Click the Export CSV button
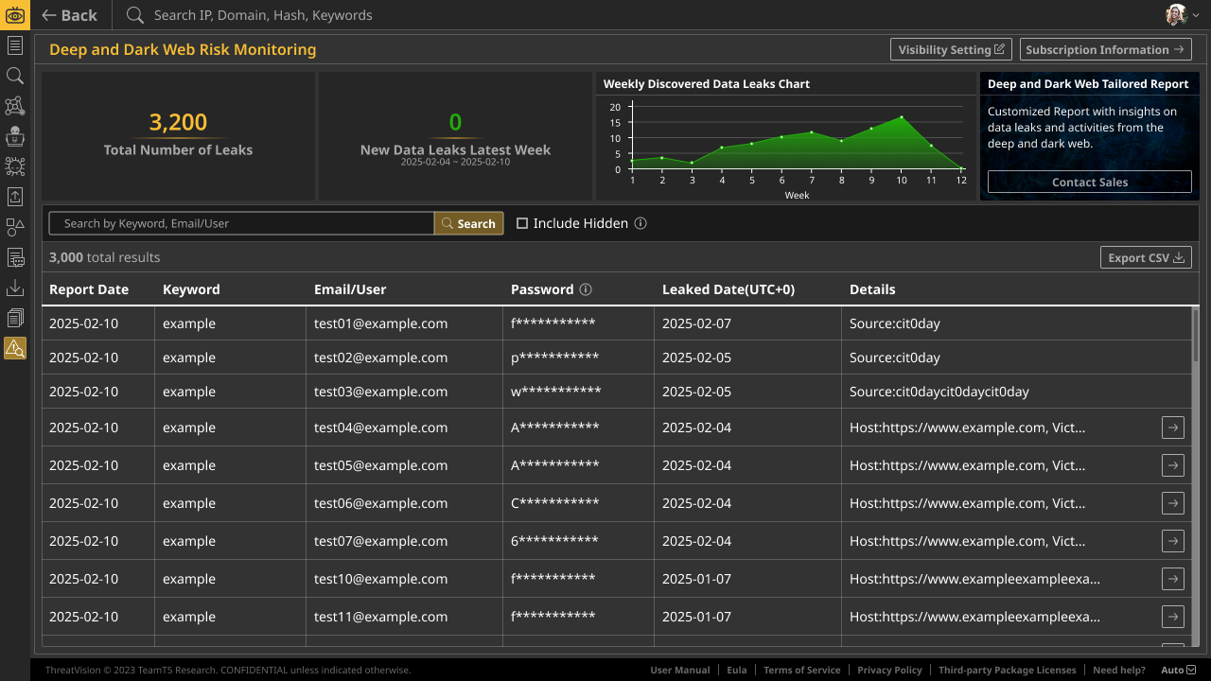 click(1146, 257)
